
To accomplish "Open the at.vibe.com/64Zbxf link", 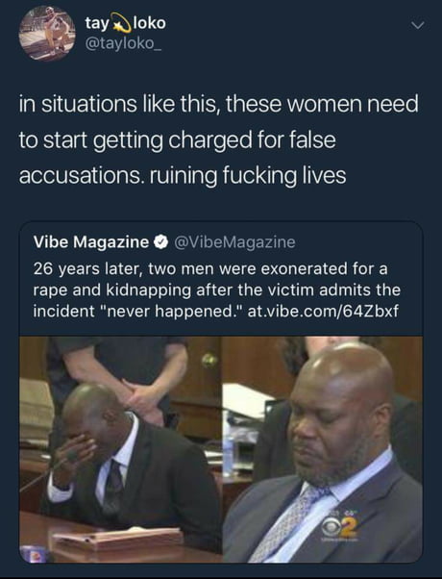I will click(323, 311).
